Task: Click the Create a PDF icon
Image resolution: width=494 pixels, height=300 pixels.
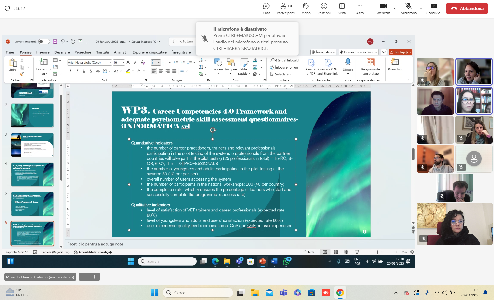Action: pyautogui.click(x=311, y=62)
